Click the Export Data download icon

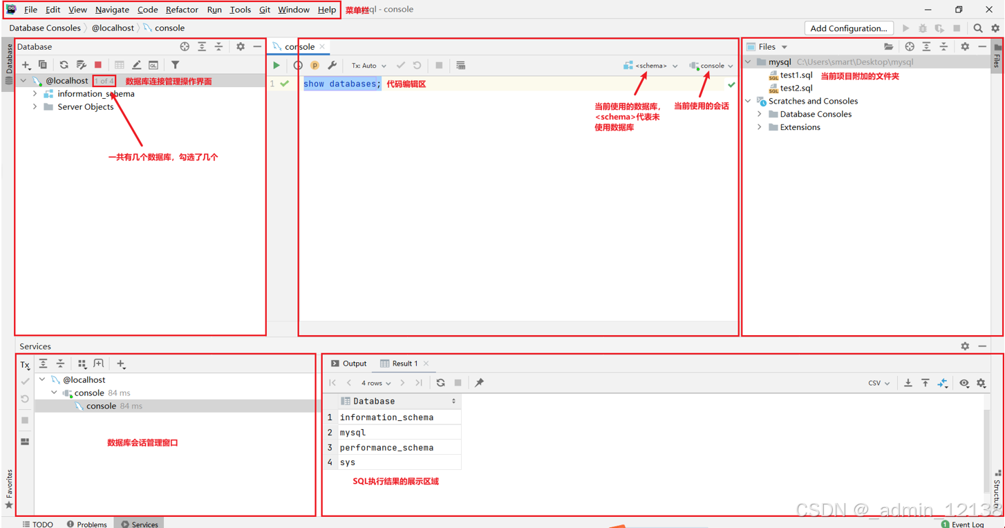pos(908,383)
